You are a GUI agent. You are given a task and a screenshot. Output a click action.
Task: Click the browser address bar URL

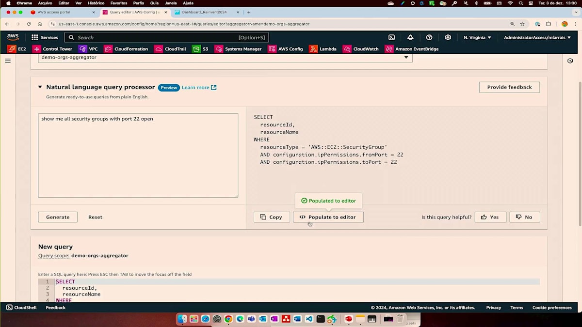pyautogui.click(x=184, y=24)
